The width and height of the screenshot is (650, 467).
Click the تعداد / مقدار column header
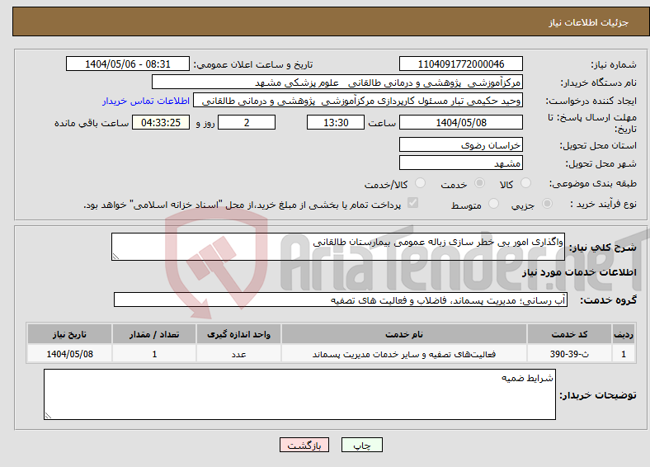click(x=154, y=334)
